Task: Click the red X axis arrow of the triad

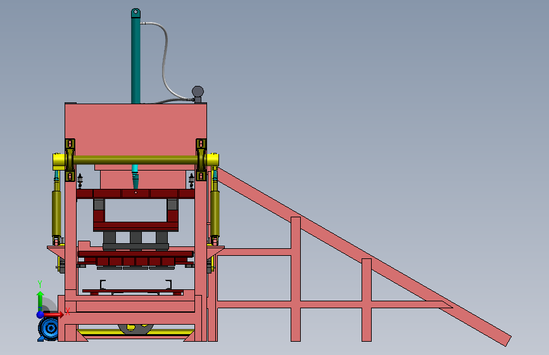Action: click(x=54, y=315)
